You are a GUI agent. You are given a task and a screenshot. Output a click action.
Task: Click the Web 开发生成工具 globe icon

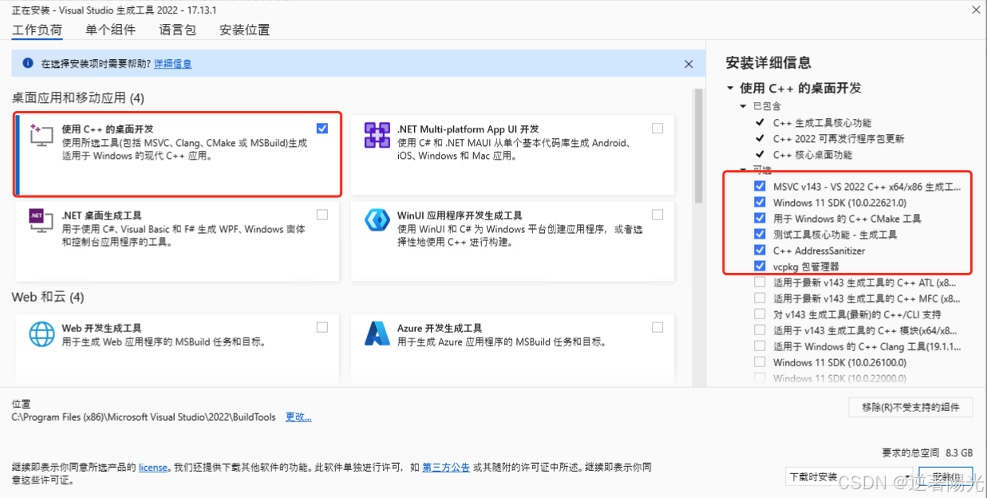tap(41, 334)
